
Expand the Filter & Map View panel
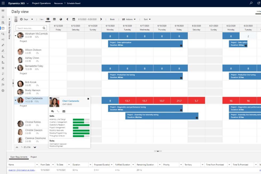pyautogui.click(x=9, y=19)
